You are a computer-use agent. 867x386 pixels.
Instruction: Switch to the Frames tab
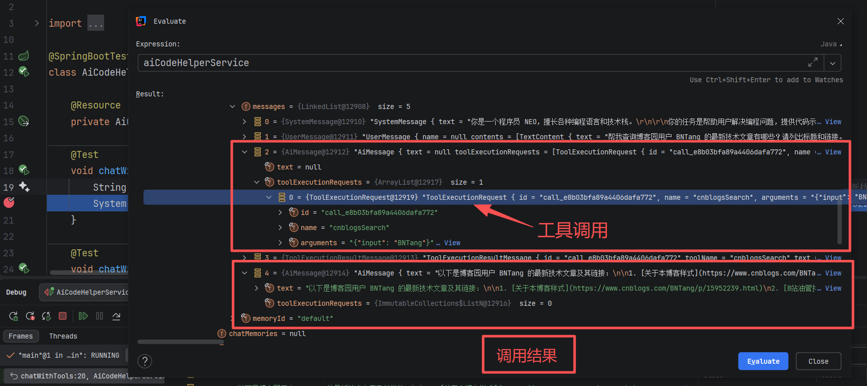click(x=21, y=336)
